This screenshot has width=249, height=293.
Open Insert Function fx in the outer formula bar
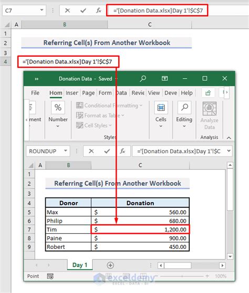coord(99,11)
